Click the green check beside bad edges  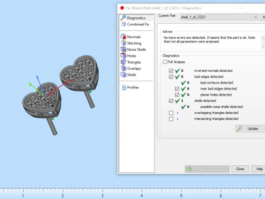click(177, 77)
